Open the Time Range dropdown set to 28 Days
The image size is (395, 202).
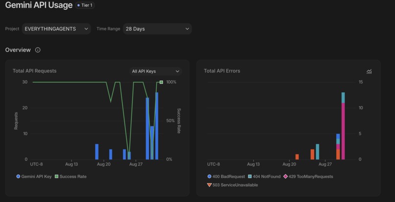coord(157,29)
